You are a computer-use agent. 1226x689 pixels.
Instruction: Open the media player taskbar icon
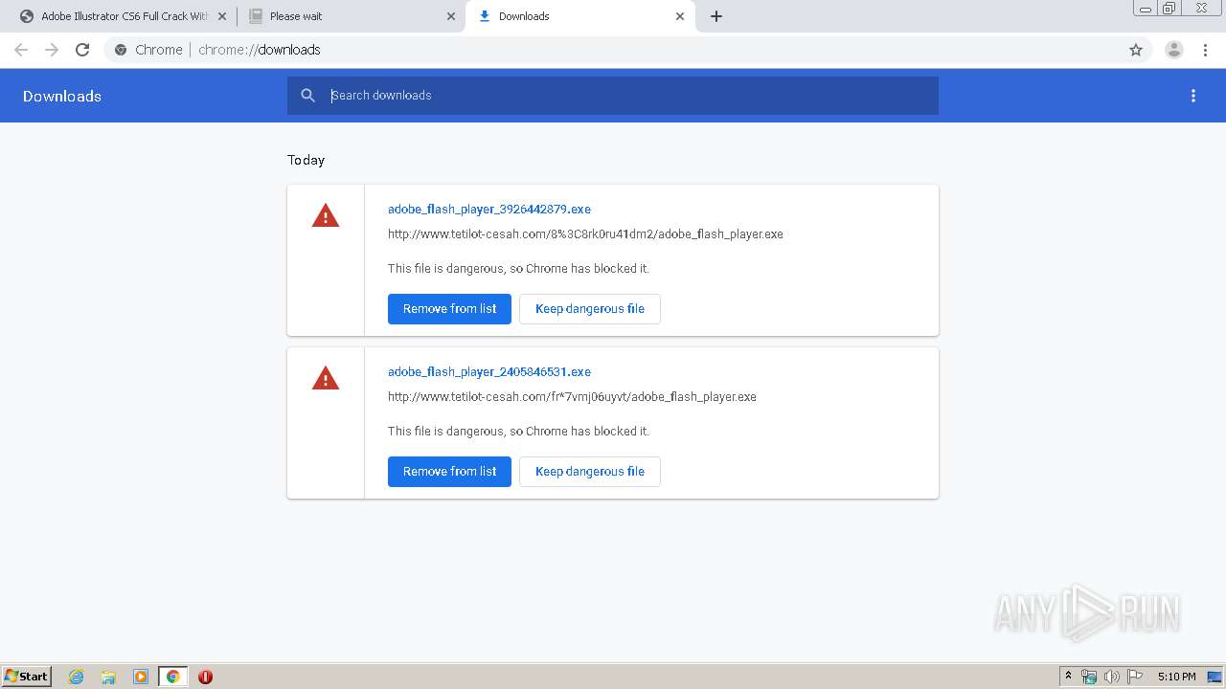[141, 677]
